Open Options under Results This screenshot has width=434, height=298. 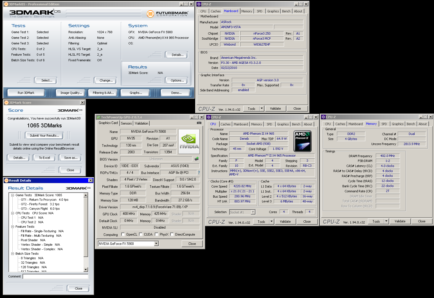tap(177, 80)
